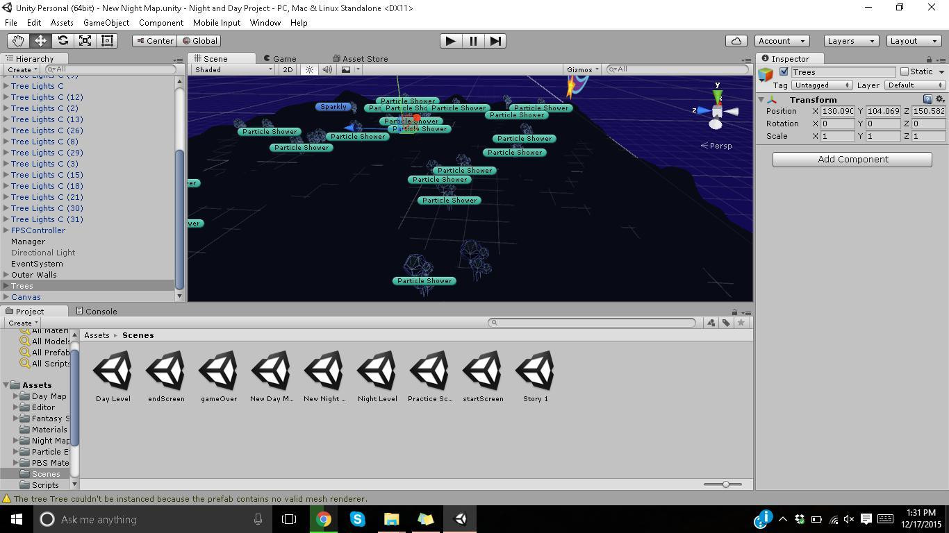This screenshot has width=949, height=533.
Task: Open the Shaded draw mode dropdown
Action: pyautogui.click(x=233, y=69)
